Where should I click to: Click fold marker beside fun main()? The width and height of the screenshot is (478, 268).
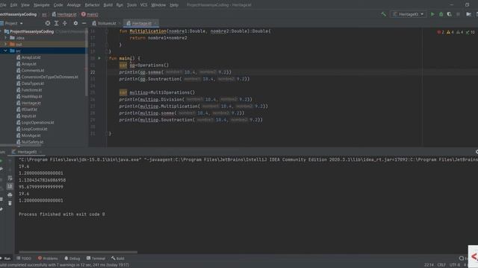tap(107, 58)
